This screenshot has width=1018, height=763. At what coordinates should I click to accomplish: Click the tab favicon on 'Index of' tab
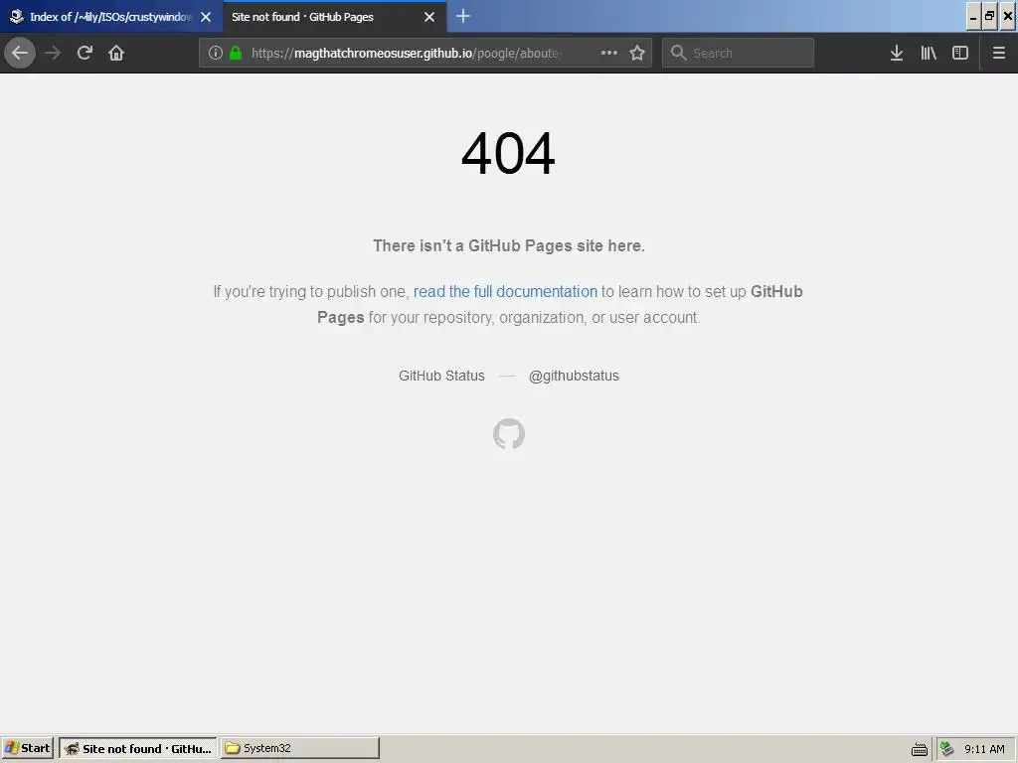pyautogui.click(x=17, y=17)
